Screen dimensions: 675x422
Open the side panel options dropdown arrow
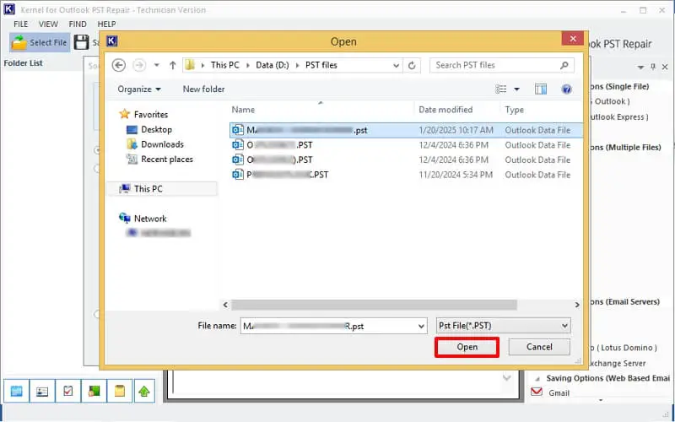pyautogui.click(x=641, y=68)
